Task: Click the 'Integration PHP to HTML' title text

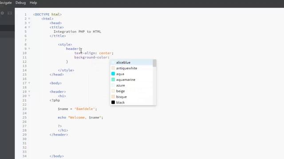Action: (x=77, y=31)
